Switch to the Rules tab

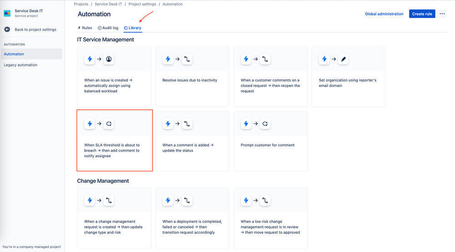[85, 28]
